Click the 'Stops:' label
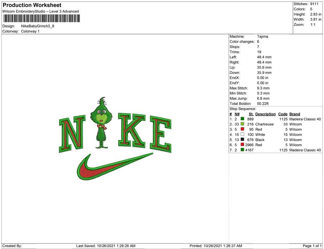The image size is (324, 249). [235, 47]
